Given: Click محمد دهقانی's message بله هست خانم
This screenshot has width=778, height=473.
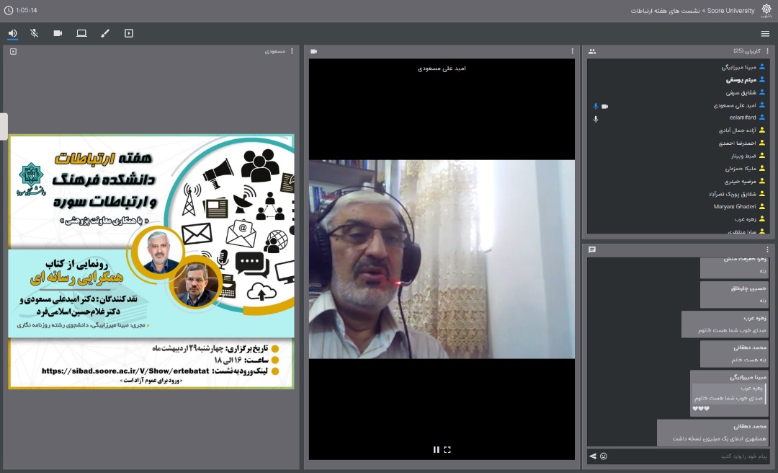Looking at the screenshot, I should 734,354.
